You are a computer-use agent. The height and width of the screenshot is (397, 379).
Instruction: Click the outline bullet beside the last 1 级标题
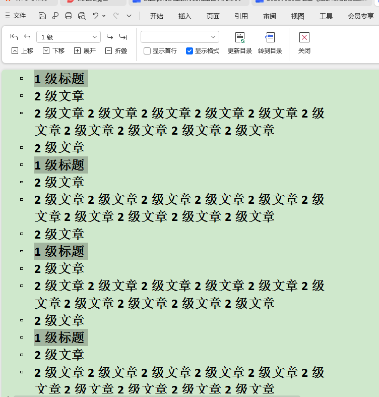[22, 337]
